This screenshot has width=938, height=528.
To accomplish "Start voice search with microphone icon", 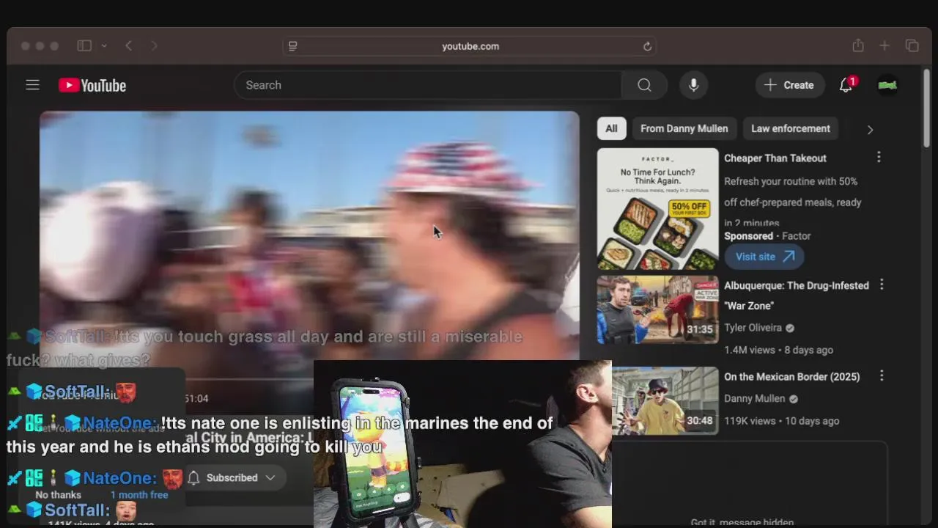I will point(693,85).
